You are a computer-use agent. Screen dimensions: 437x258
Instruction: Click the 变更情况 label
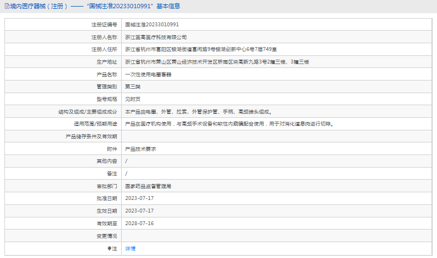pyautogui.click(x=107, y=236)
